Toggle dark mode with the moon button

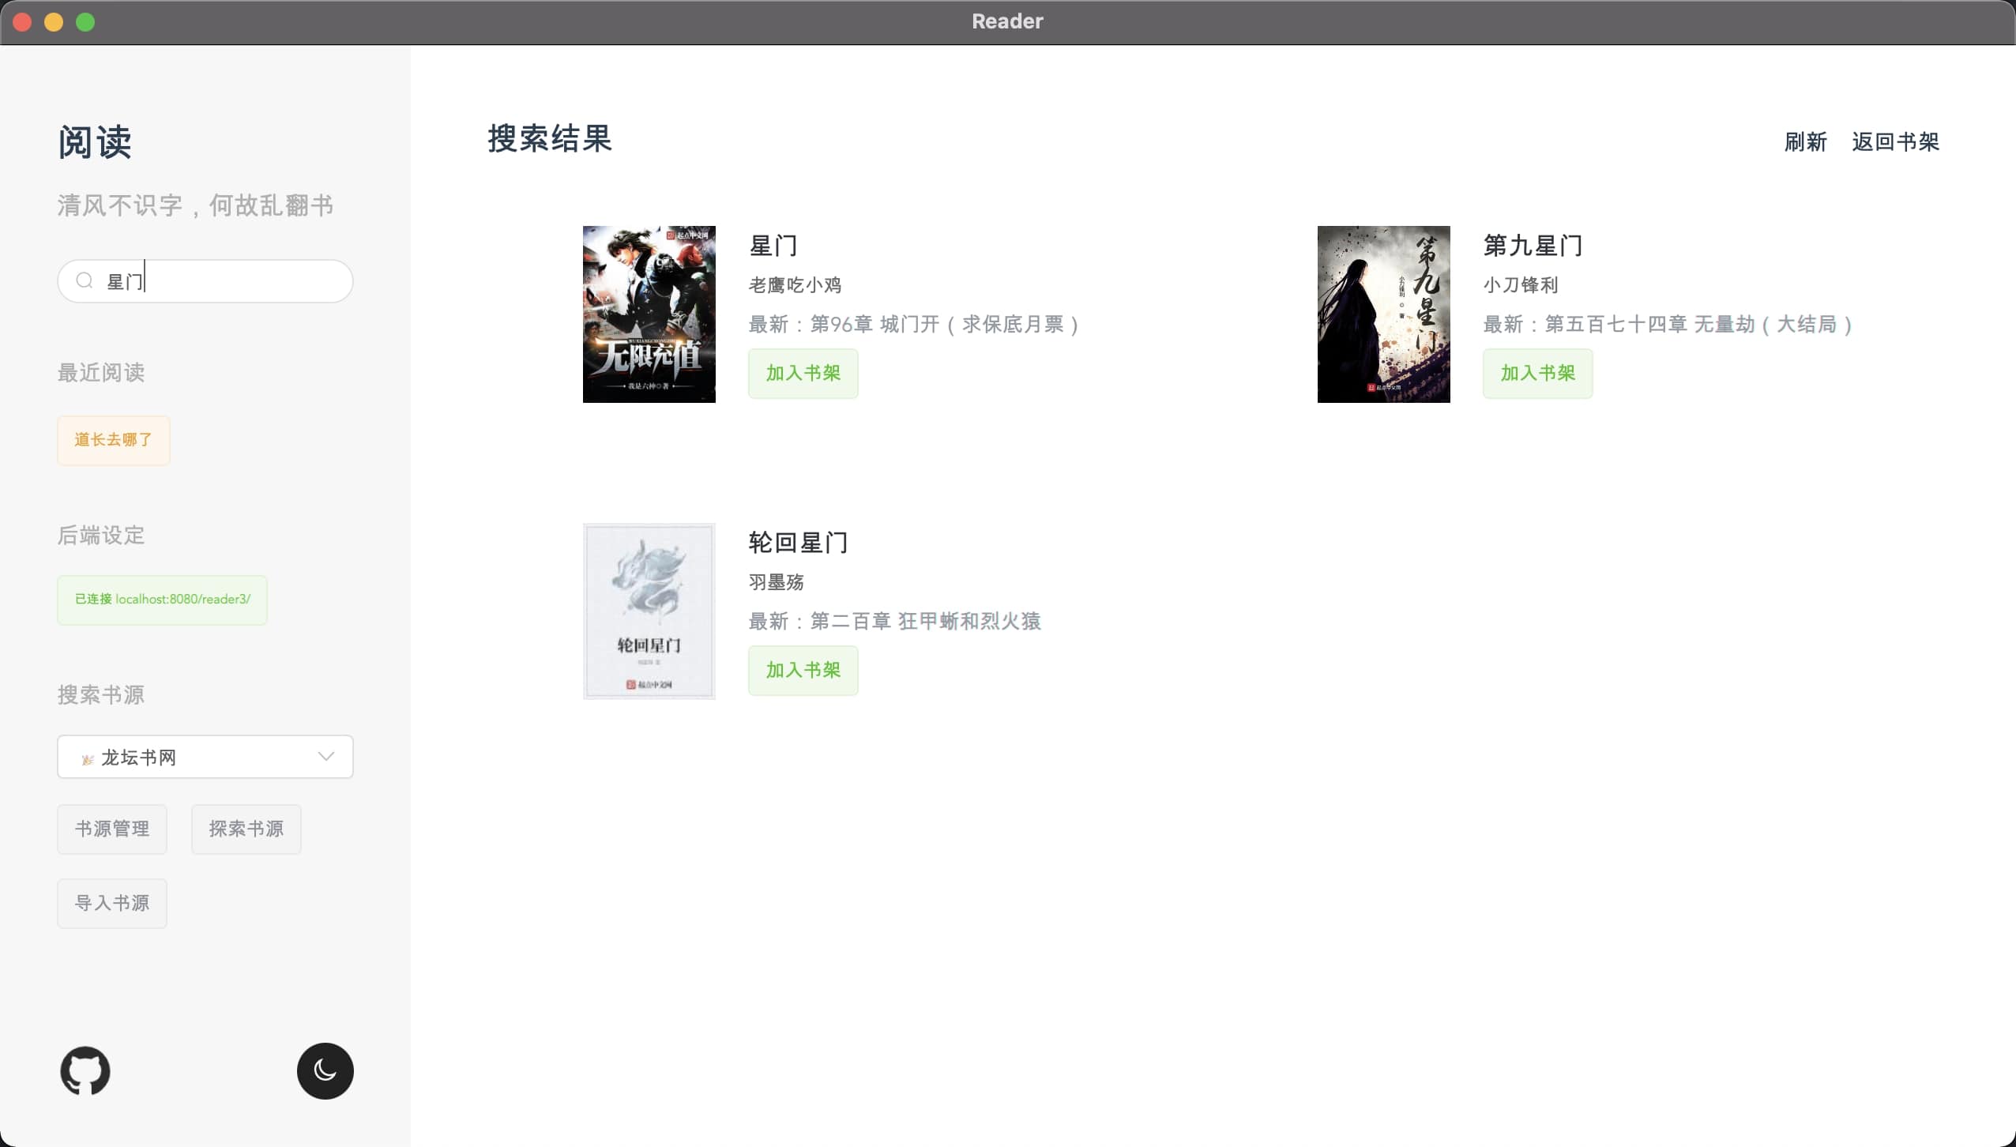[325, 1070]
